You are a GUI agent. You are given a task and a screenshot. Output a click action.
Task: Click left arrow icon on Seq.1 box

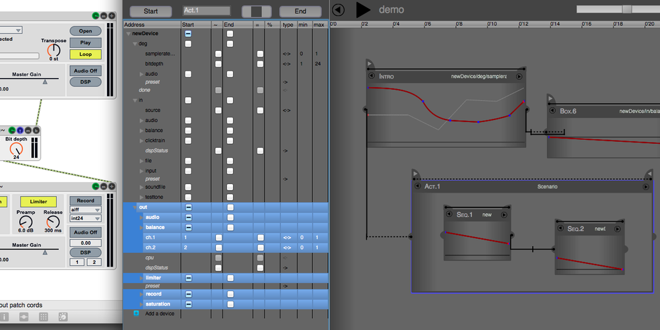coord(449,214)
